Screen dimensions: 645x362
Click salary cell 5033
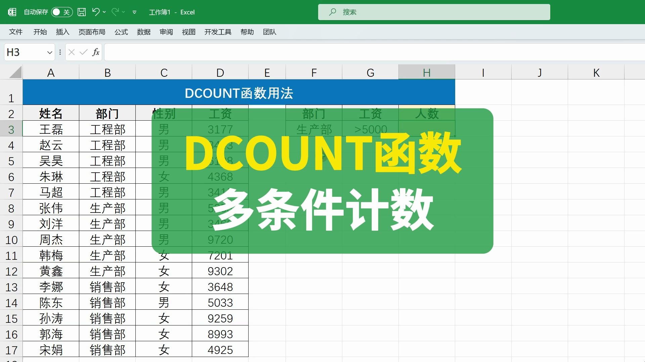220,302
